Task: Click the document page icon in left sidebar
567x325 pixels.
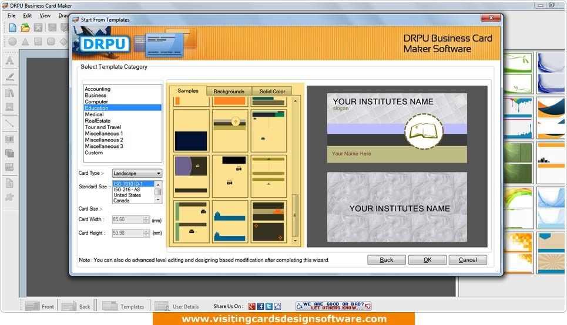Action: [x=10, y=182]
